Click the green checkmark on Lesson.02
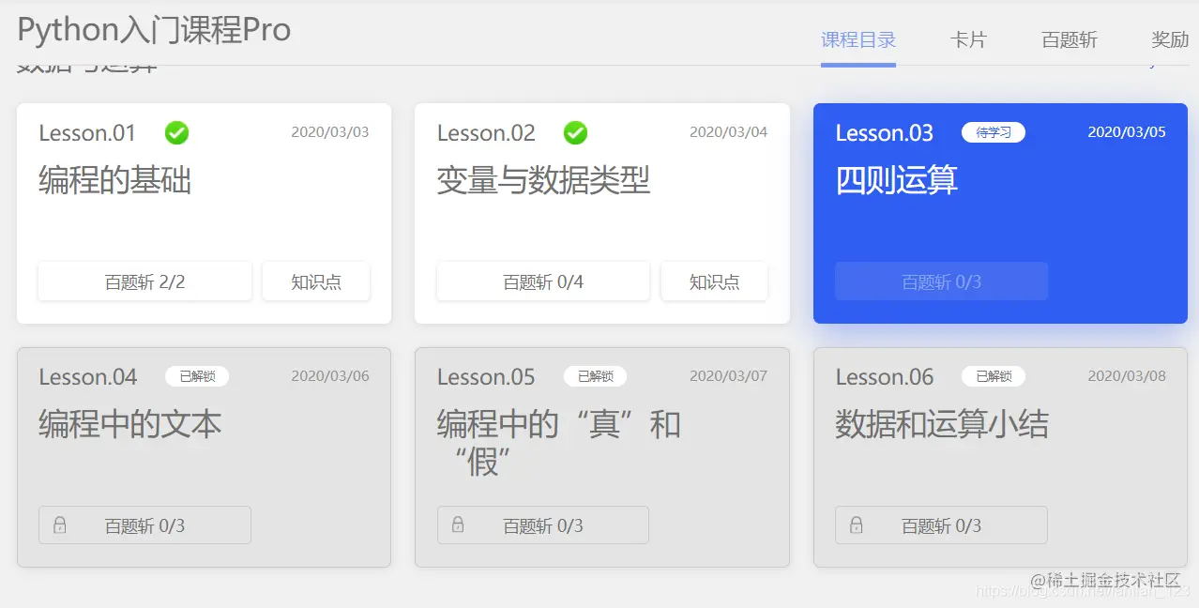Image resolution: width=1199 pixels, height=608 pixels. tap(575, 133)
